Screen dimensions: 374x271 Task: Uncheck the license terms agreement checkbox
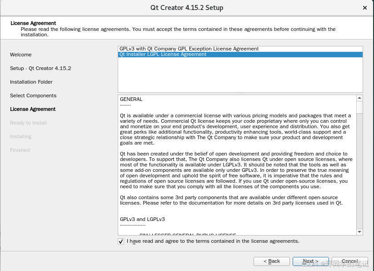click(x=120, y=241)
